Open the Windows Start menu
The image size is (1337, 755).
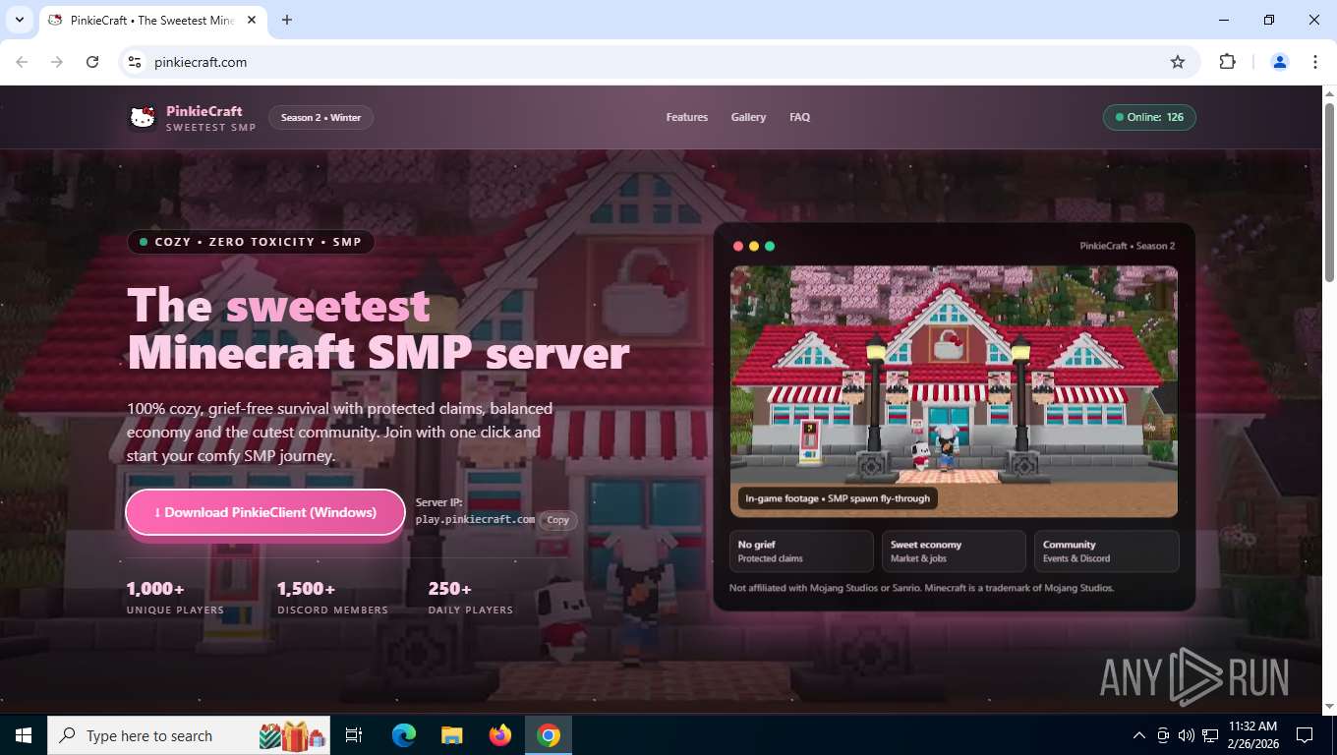[x=24, y=735]
